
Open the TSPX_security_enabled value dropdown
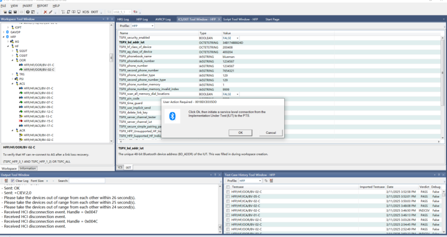237,38
